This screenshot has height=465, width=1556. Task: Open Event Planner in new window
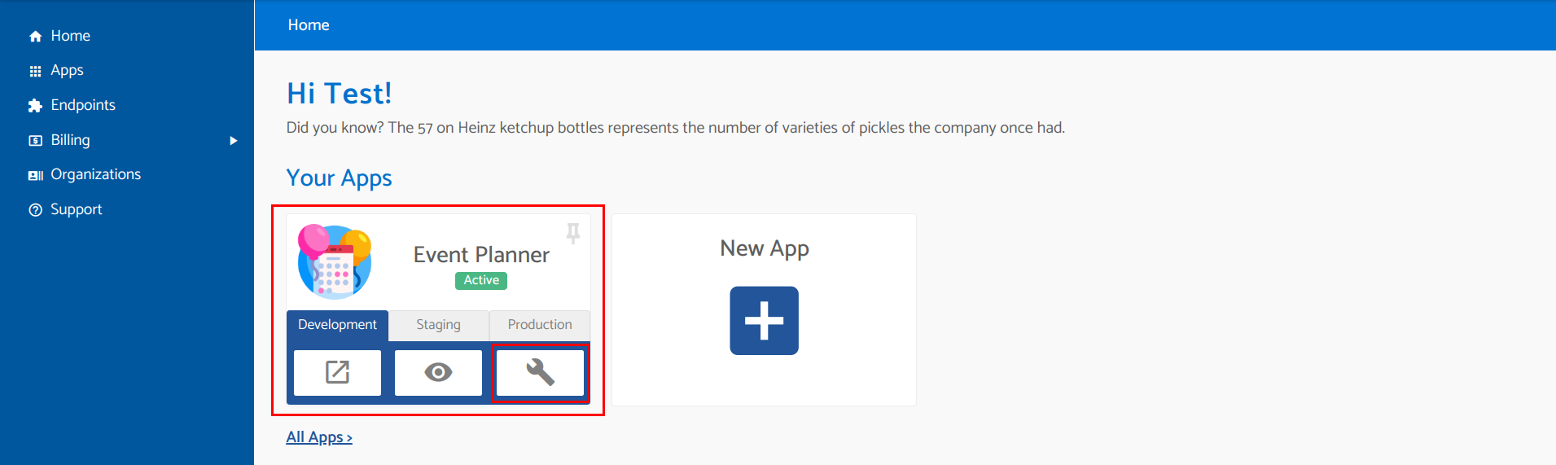click(337, 373)
